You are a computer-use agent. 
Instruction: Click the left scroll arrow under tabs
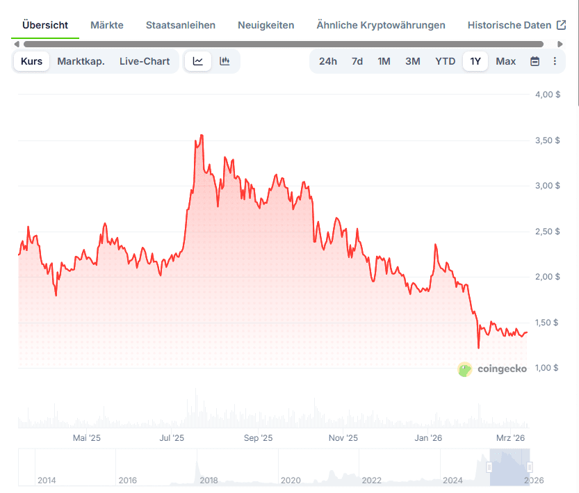[x=17, y=44]
